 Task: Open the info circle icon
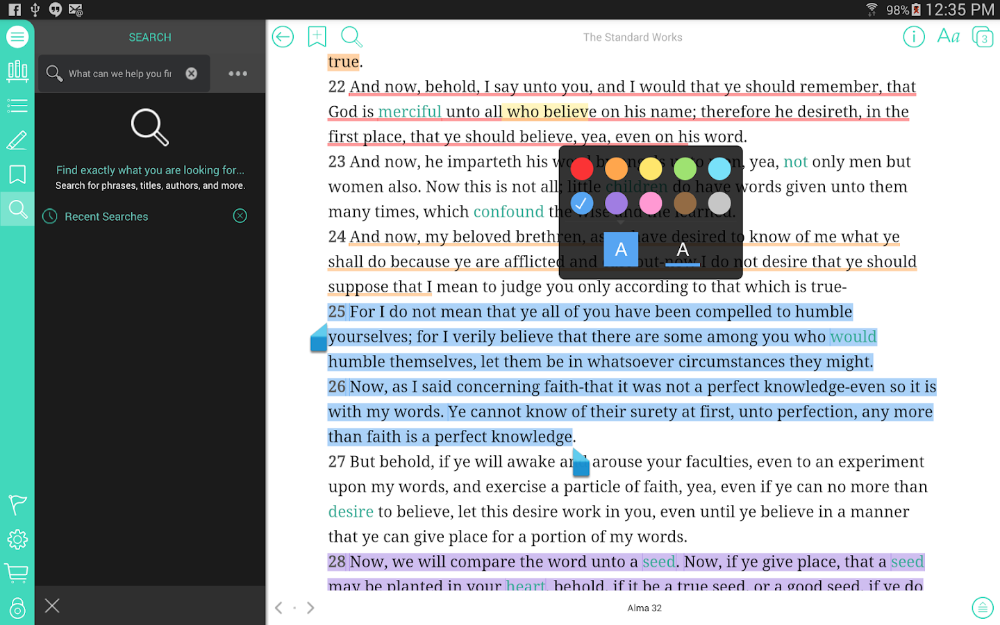[913, 37]
